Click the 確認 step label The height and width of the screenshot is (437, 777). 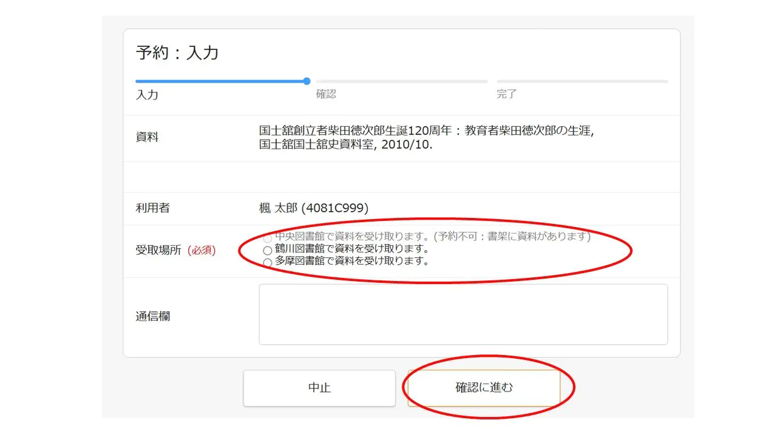326,94
